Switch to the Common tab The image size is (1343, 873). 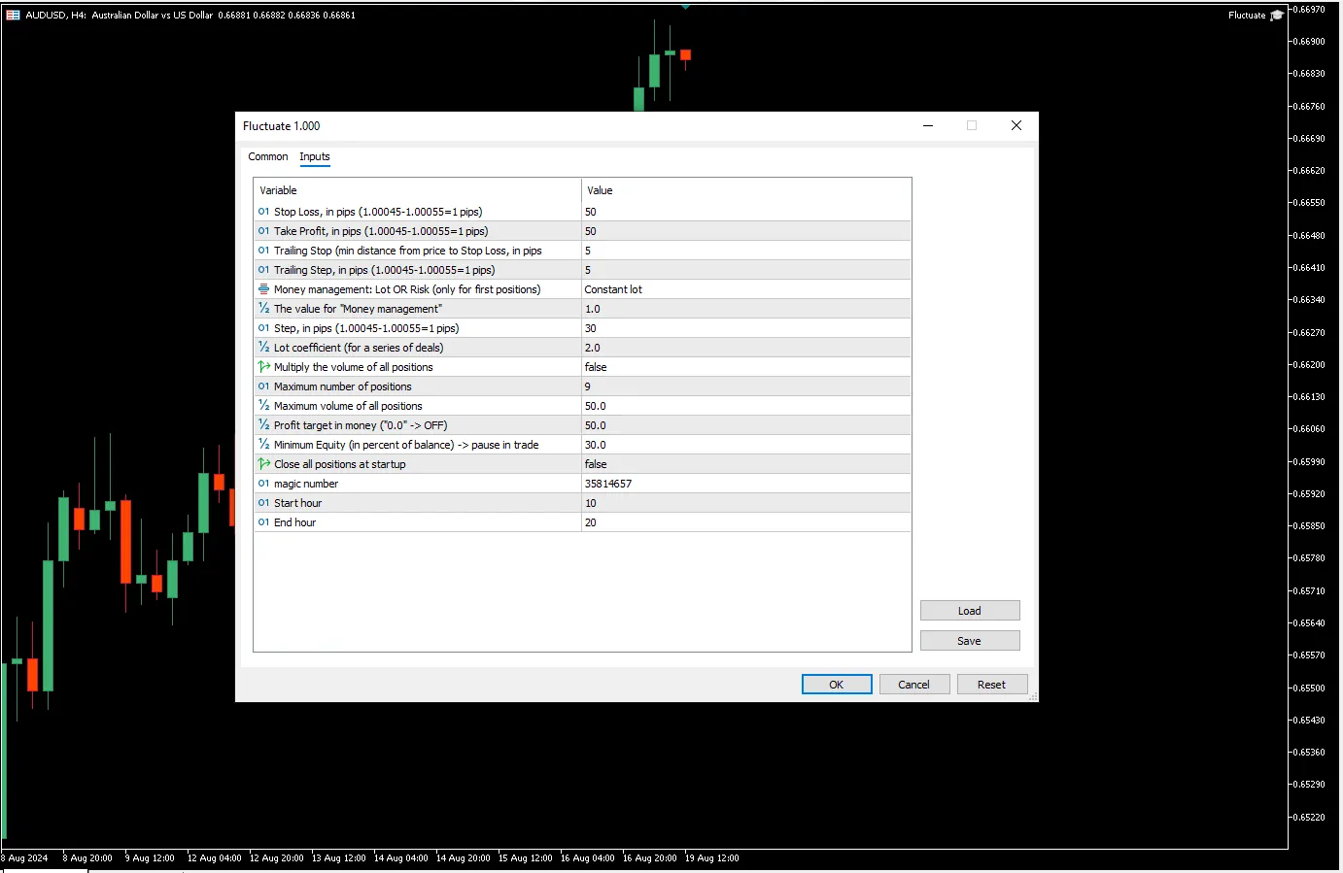click(x=267, y=156)
